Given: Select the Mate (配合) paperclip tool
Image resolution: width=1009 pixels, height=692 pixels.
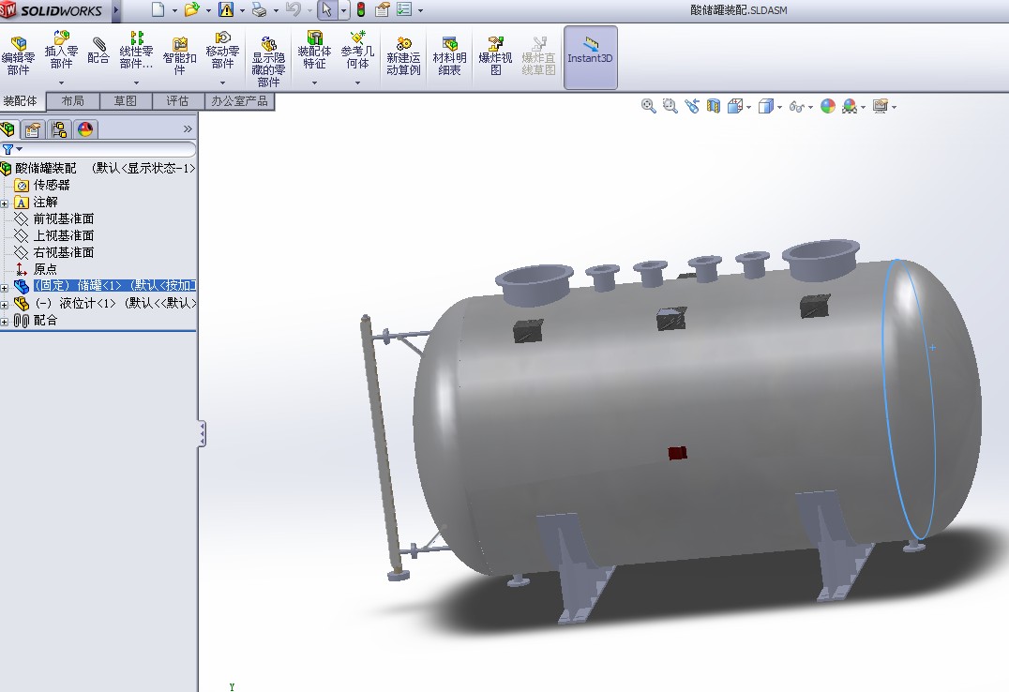Looking at the screenshot, I should point(98,51).
